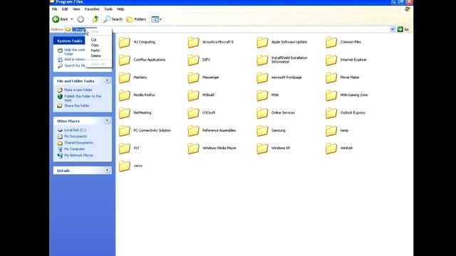Screen dimensions: 456x256
Task: Select the MarkAny folder
Action: [x=133, y=78]
